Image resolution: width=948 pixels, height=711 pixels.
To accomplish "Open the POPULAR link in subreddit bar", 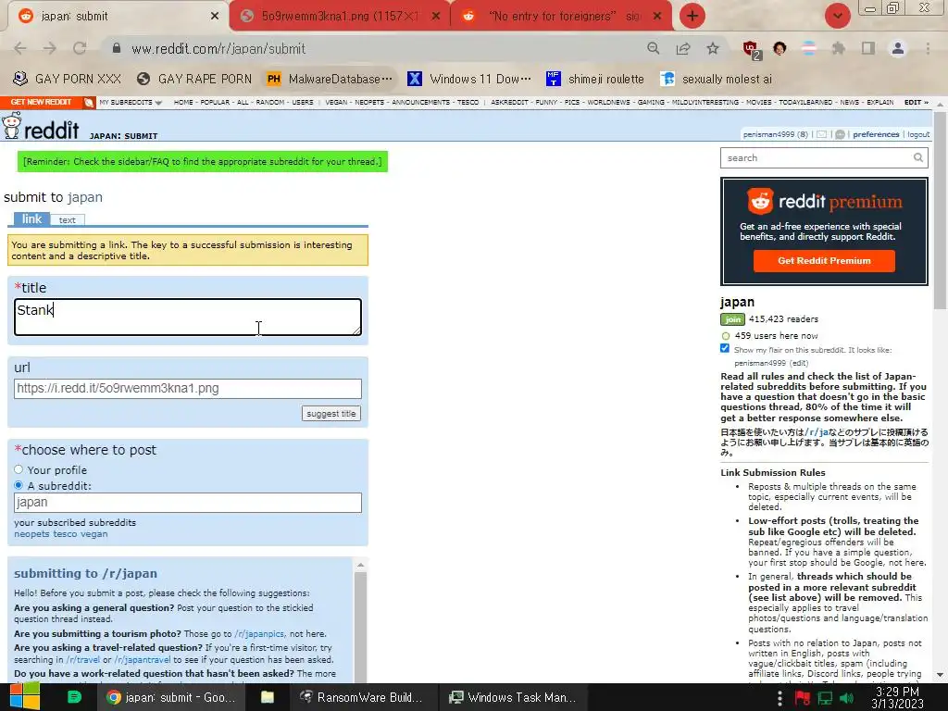I will pos(215,102).
